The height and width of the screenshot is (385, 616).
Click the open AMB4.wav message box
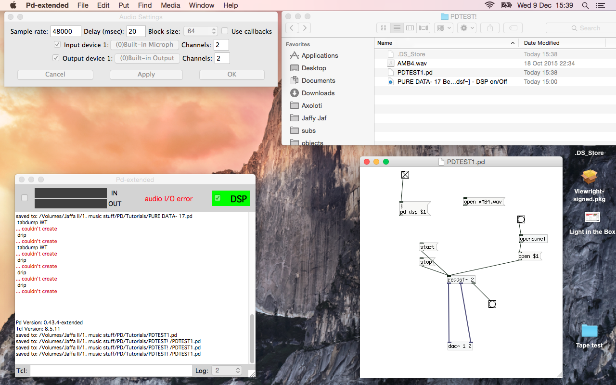484,202
